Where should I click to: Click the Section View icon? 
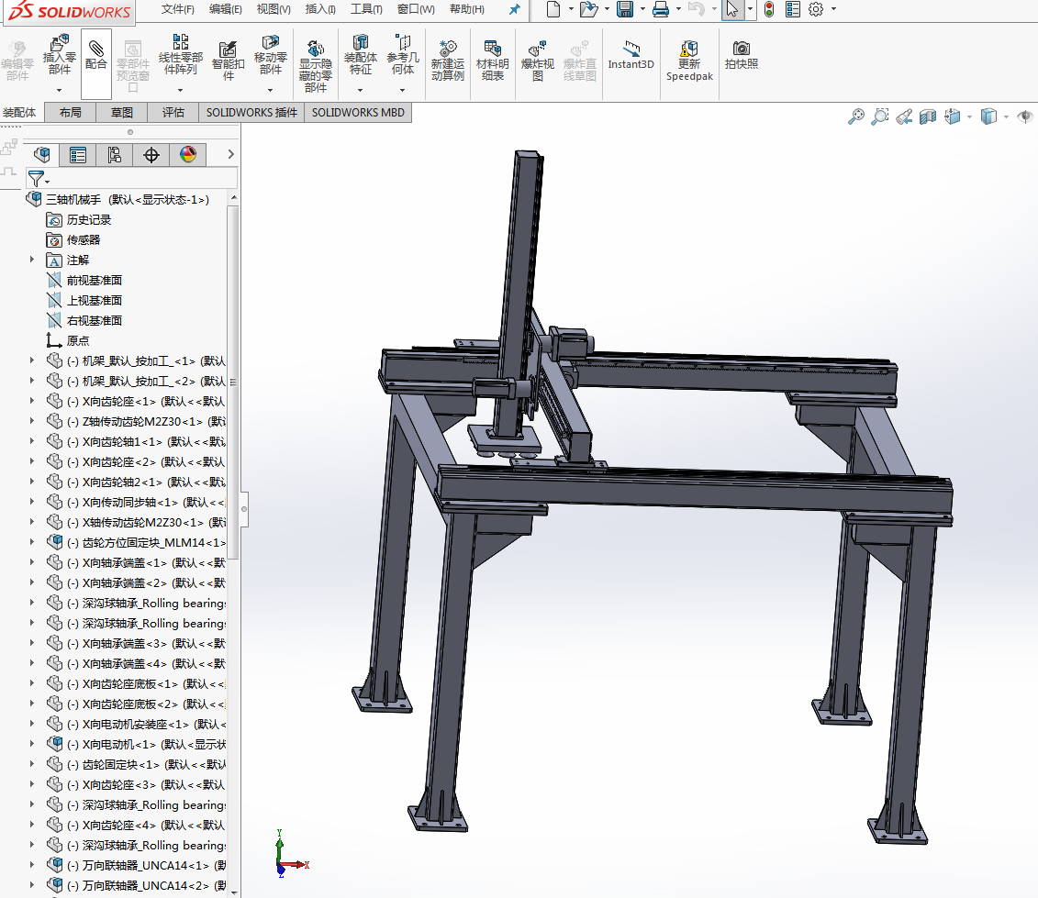(x=928, y=117)
